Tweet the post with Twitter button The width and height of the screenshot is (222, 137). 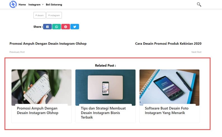(x=75, y=27)
